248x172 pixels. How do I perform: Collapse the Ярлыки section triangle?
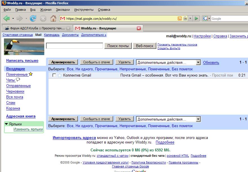(x=6, y=124)
